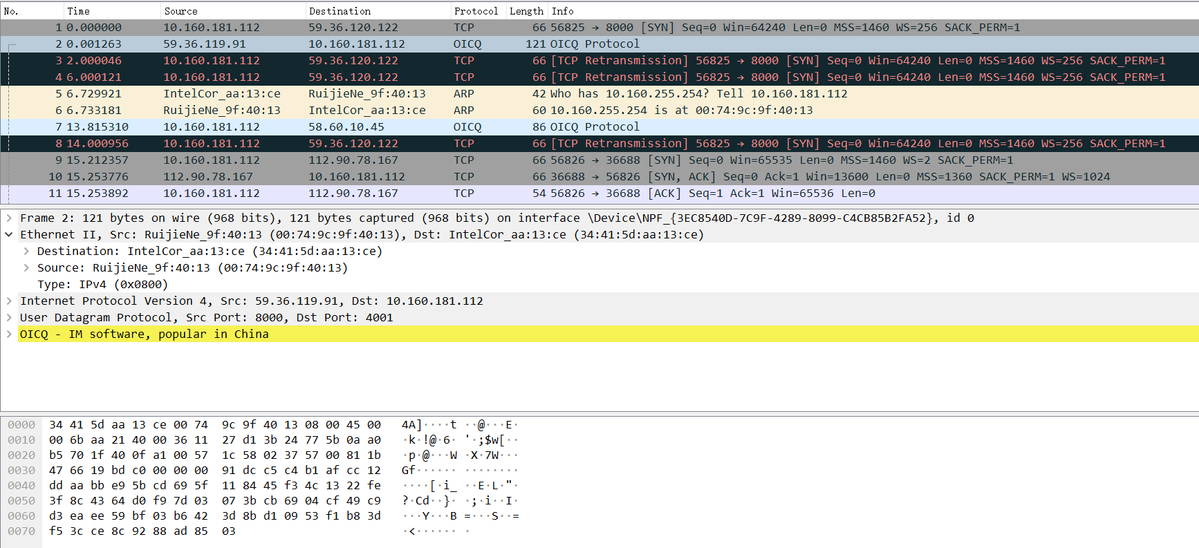
Task: Expand Source RuijieNe_9f:40:13 field
Action: click(26, 267)
